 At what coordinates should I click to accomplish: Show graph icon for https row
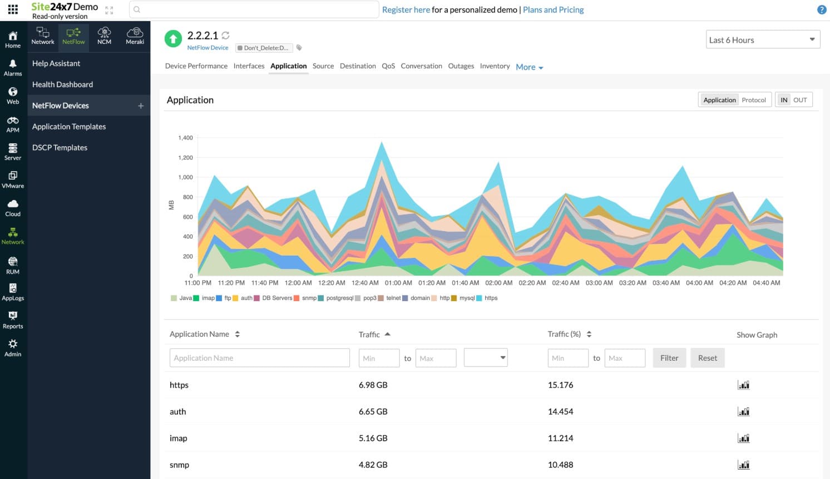[x=744, y=385]
